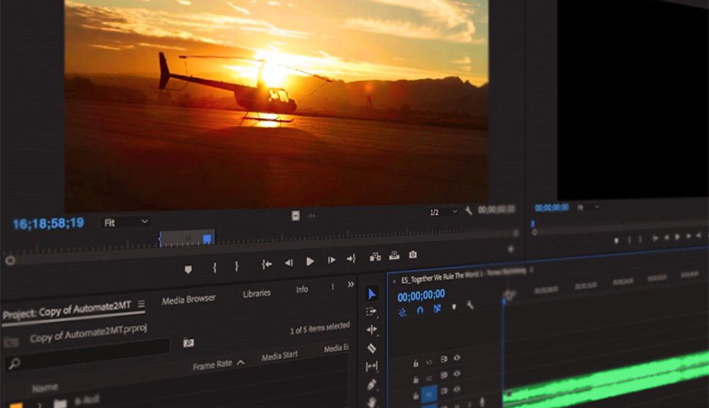Click the 16;18;58;19 source timecode
The width and height of the screenshot is (709, 408).
coord(48,224)
